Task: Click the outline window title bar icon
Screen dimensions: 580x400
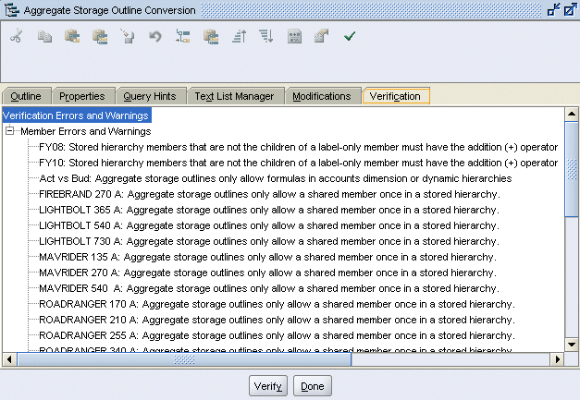Action: (x=11, y=9)
